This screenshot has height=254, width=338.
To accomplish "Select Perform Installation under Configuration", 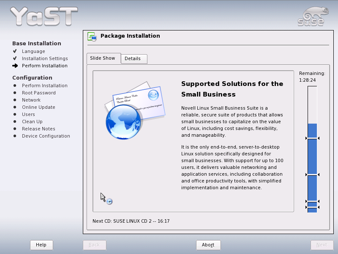I will (x=45, y=86).
